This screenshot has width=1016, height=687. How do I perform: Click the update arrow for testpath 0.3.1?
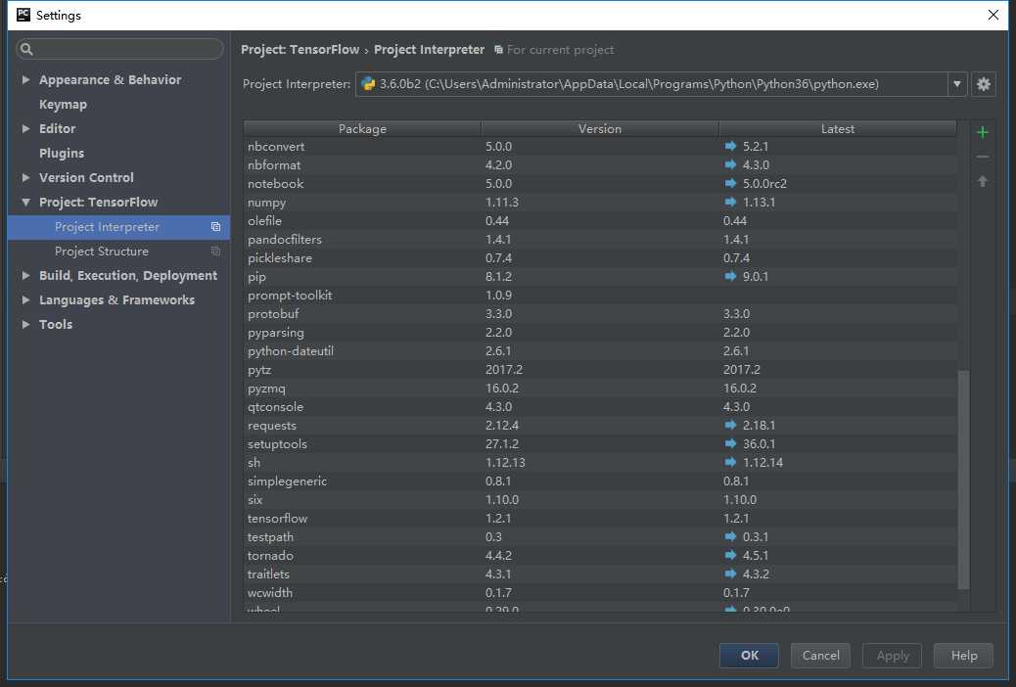click(x=730, y=536)
